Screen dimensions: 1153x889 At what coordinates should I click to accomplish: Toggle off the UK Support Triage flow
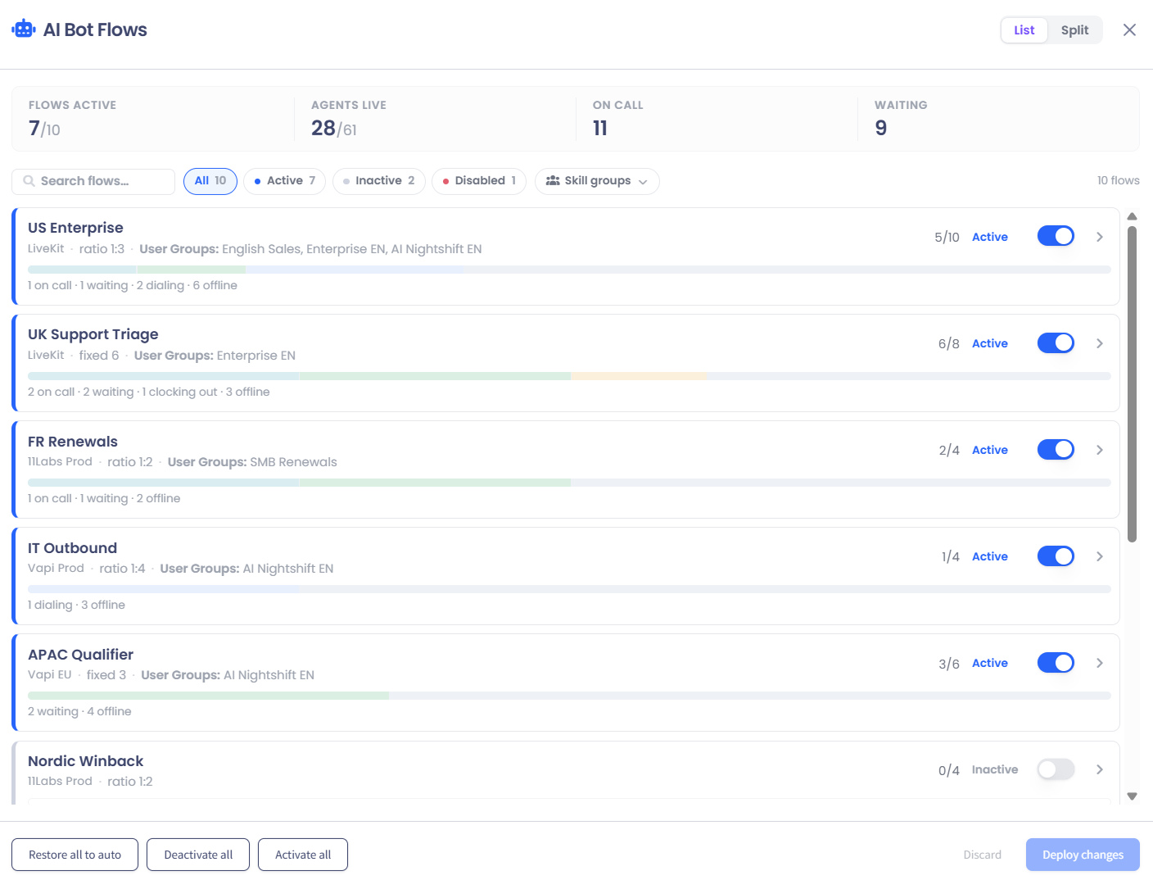pyautogui.click(x=1056, y=342)
